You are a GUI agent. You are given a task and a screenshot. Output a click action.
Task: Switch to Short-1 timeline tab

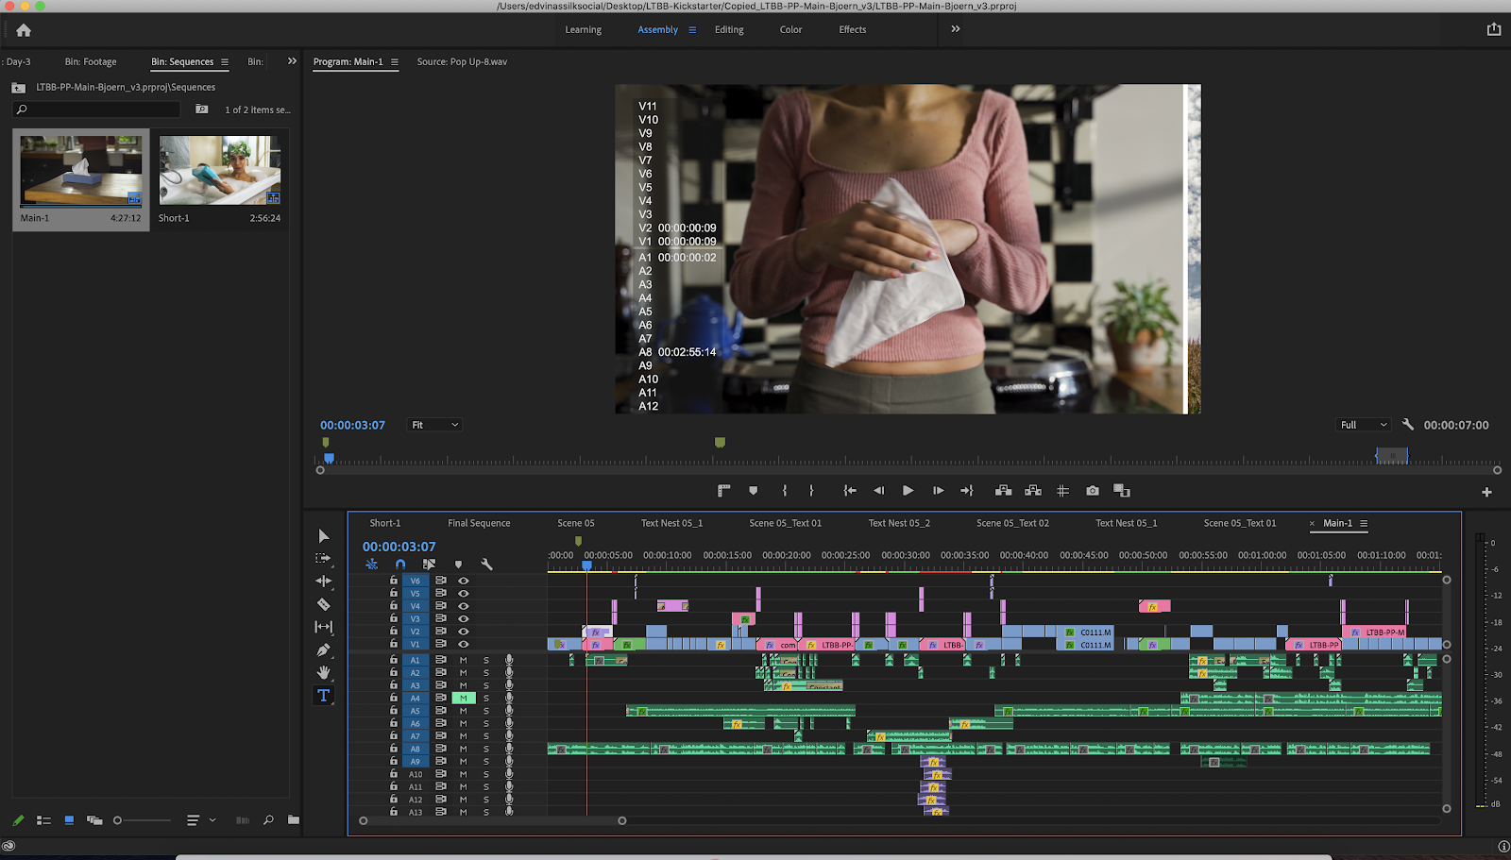coord(385,523)
